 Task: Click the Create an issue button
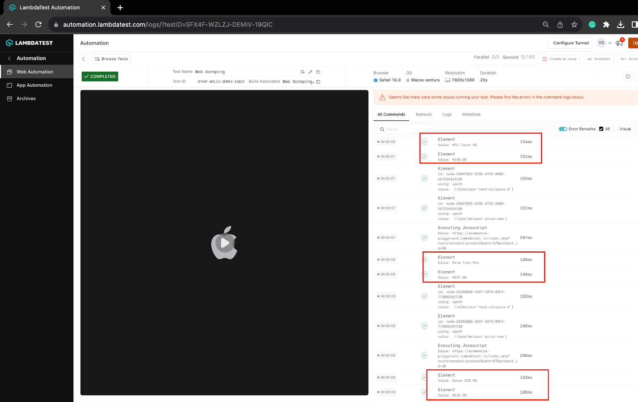[x=559, y=59]
